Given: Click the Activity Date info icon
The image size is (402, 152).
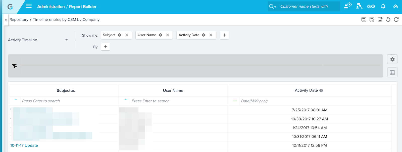Looking at the screenshot, I should point(321,91).
